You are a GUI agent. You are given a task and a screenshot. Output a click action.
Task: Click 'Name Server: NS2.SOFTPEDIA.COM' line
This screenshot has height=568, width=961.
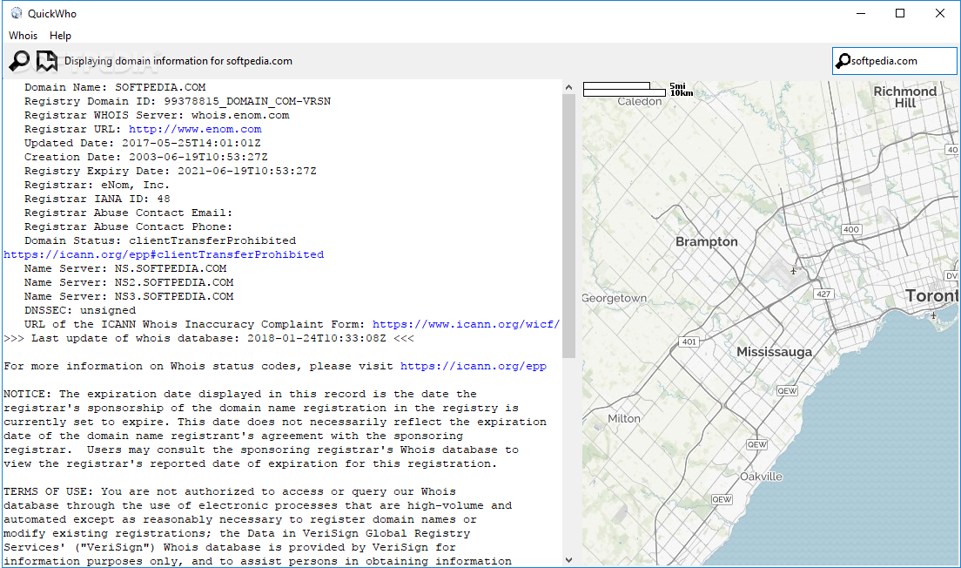[x=129, y=282]
